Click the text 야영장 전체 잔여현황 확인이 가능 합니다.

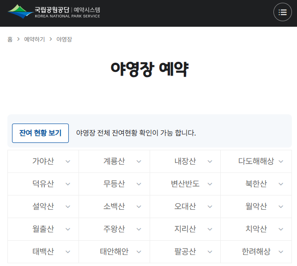point(136,133)
